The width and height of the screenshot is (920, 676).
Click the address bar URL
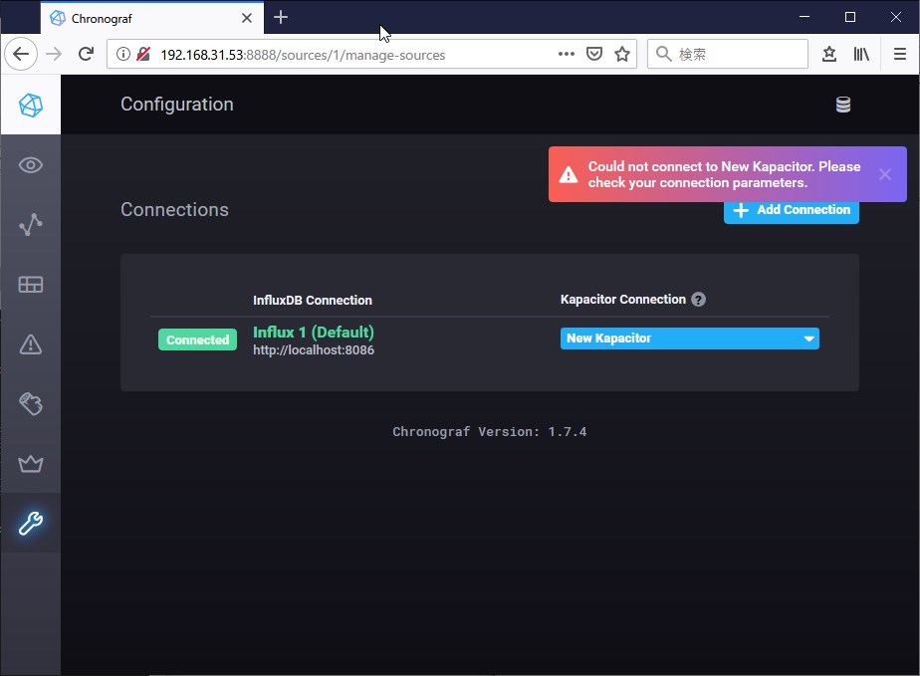[x=303, y=55]
